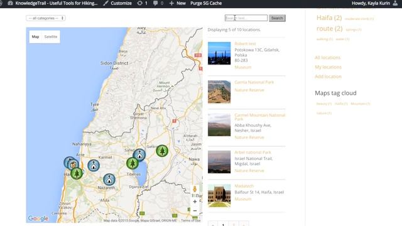
Task: Click Museum category under Robert test
Action: point(243,67)
